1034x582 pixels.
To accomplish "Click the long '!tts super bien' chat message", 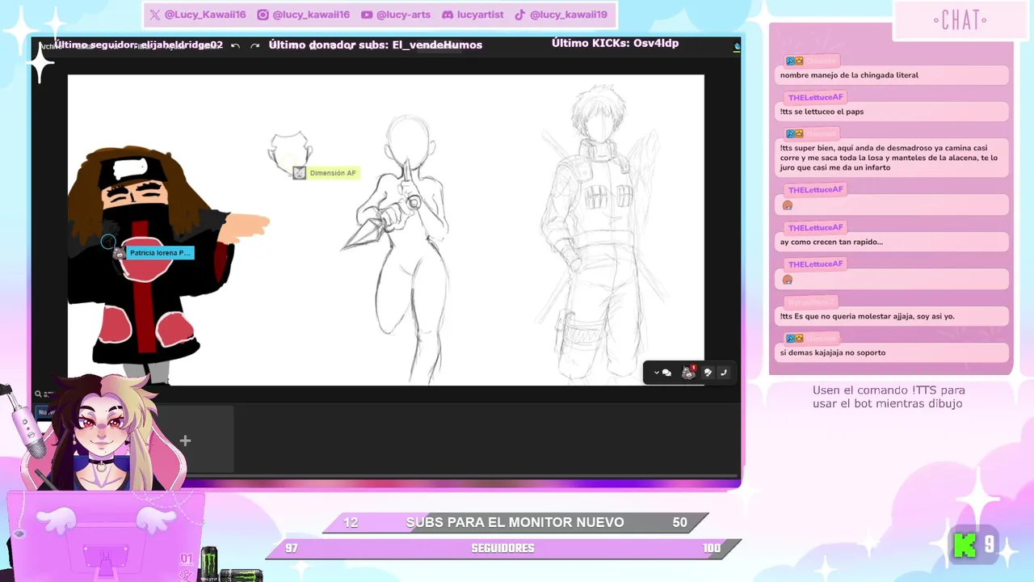I will click(893, 158).
